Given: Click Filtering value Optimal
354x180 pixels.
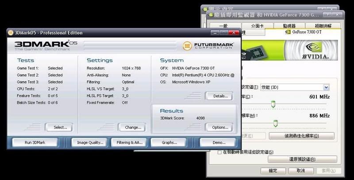Looking at the screenshot, I should (x=128, y=82).
